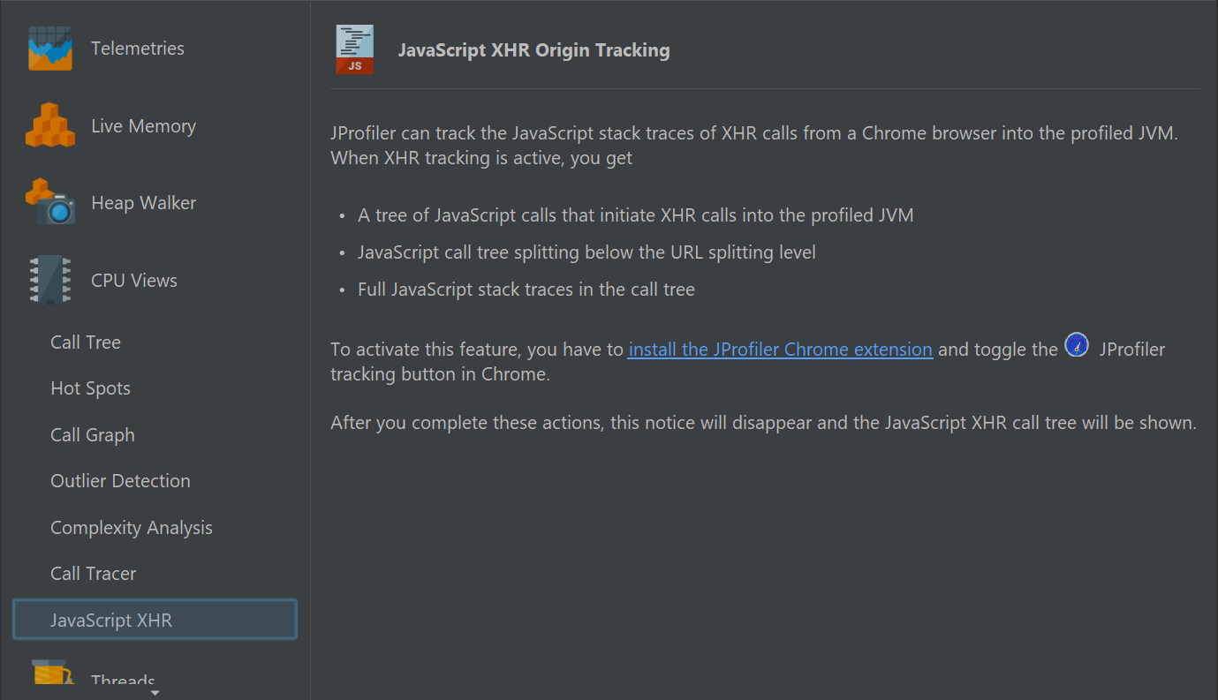Select the Call Tree view
The height and width of the screenshot is (700, 1218).
[x=86, y=342]
